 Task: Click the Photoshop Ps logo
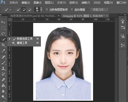3,2
